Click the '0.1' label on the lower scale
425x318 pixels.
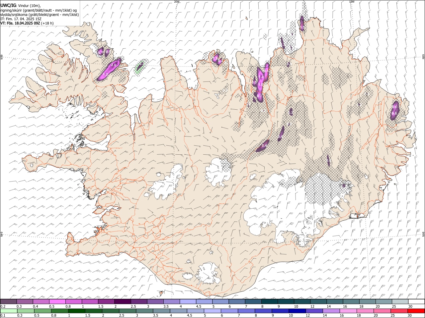point(3,315)
